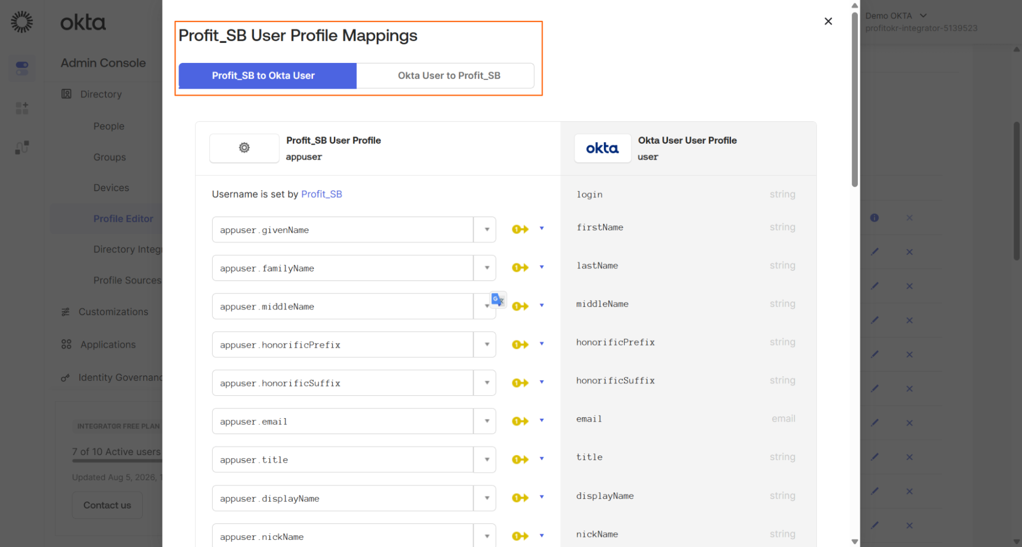Toggle the sidebar icon at top left rail
Screen dimensions: 1022x547
coord(22,68)
